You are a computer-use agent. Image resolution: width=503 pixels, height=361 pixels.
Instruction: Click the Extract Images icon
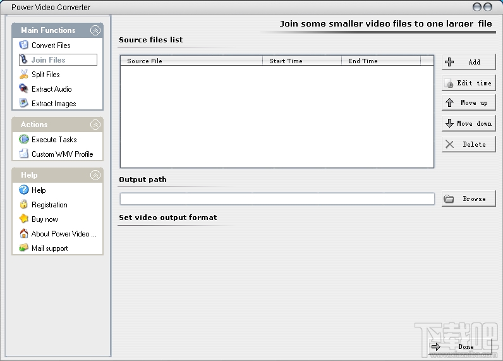tap(23, 103)
